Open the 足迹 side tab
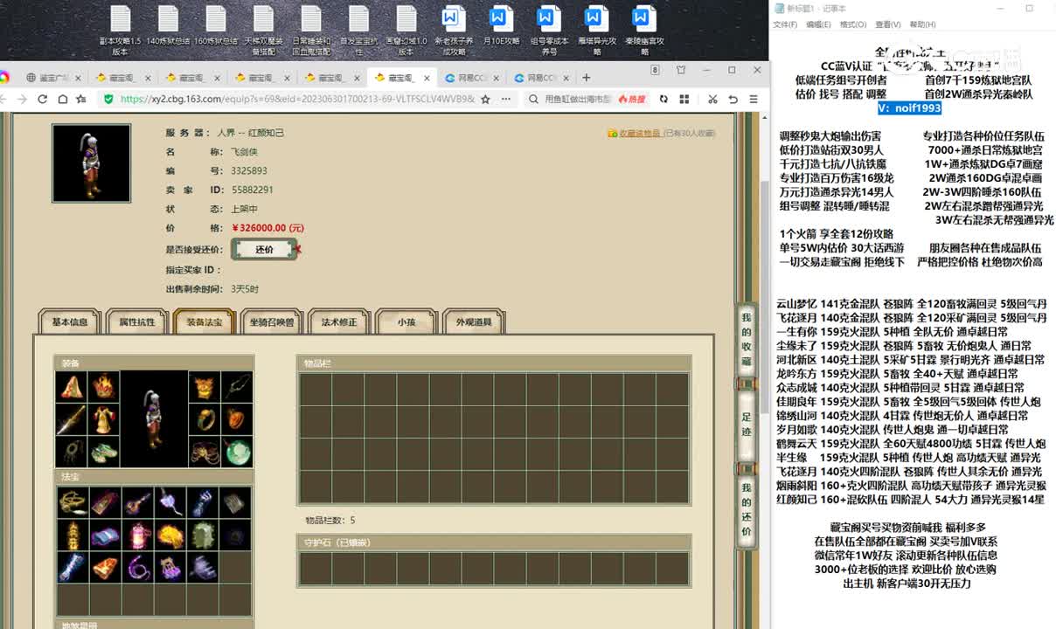The image size is (1056, 629). click(x=746, y=424)
